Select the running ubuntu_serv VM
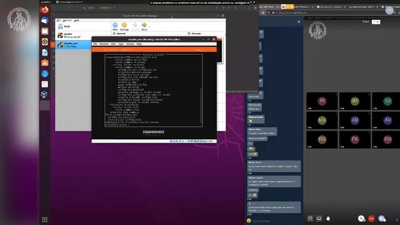The image size is (400, 225). click(74, 44)
